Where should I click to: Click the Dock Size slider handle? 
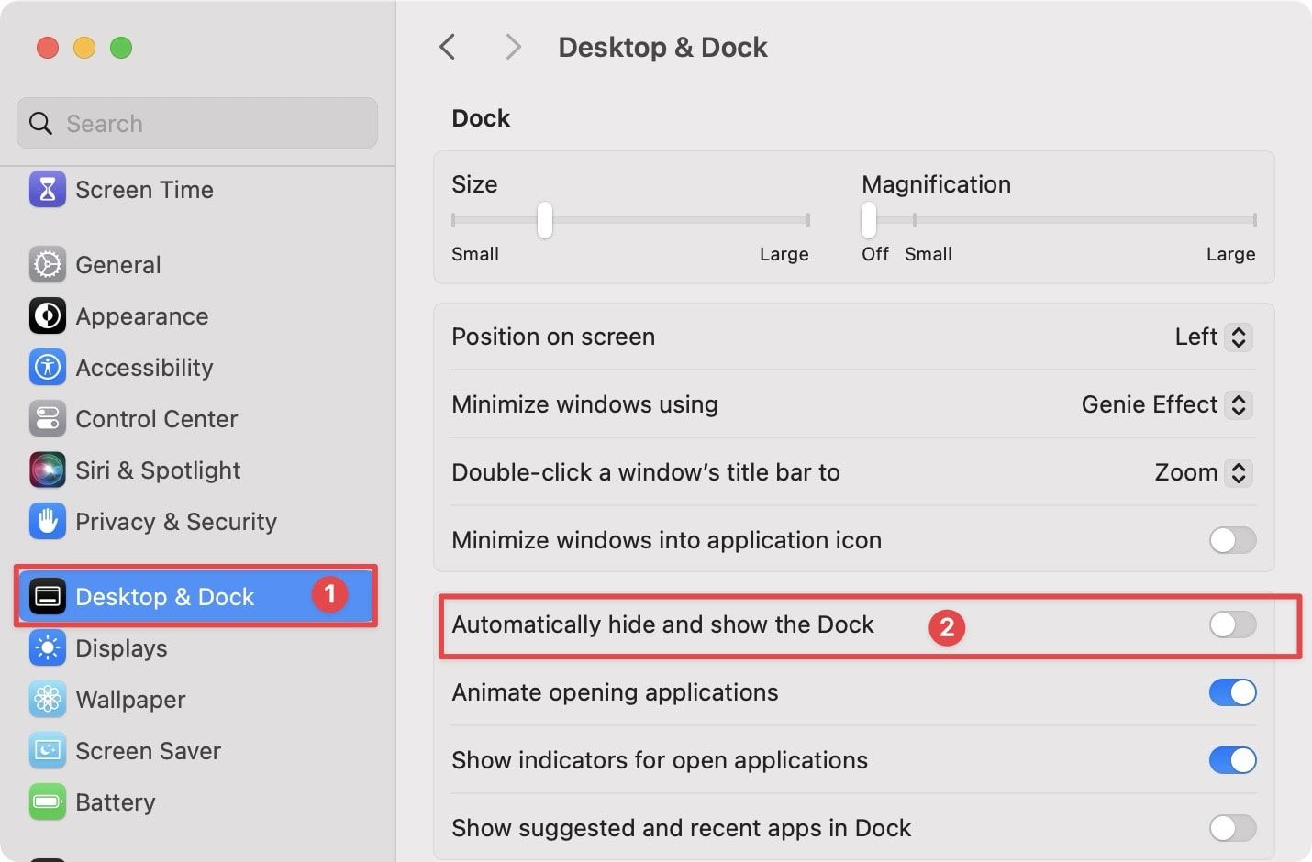[545, 220]
